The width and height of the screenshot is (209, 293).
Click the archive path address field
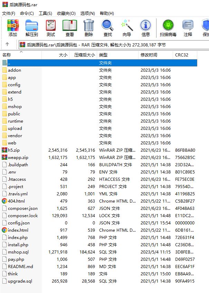[x=114, y=45]
